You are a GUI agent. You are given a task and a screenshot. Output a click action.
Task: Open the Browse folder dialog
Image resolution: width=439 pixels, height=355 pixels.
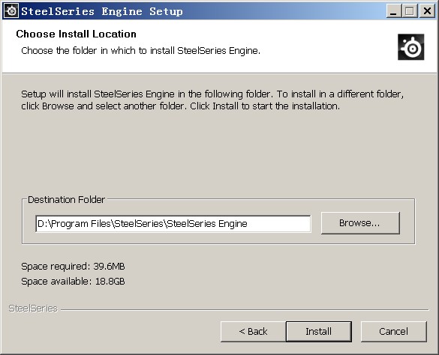tap(360, 222)
